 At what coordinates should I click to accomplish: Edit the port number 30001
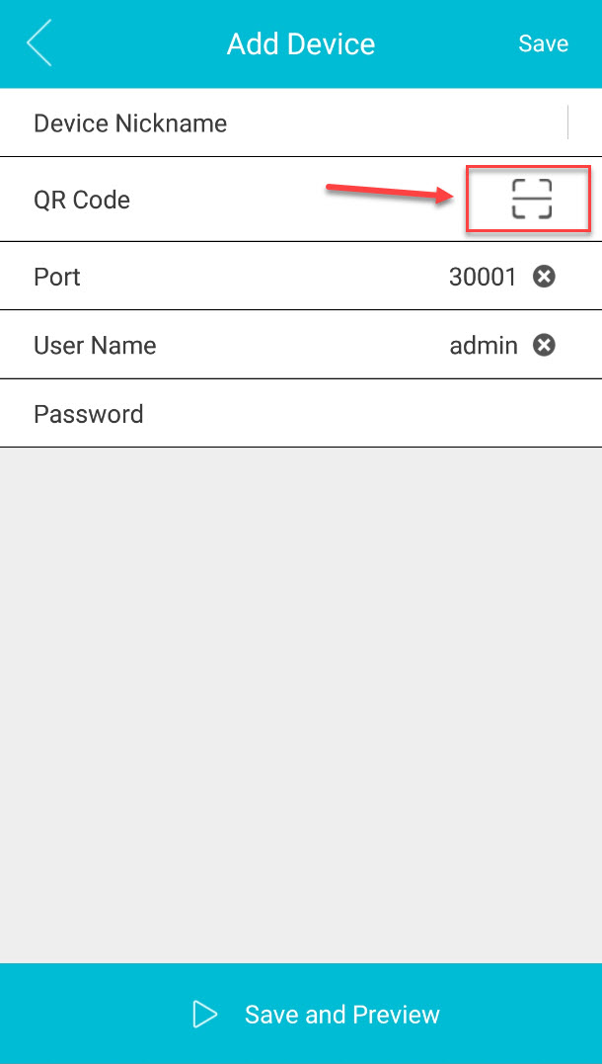point(483,277)
